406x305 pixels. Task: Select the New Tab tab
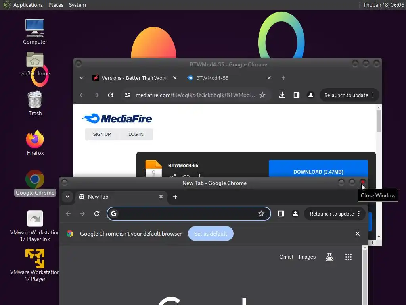pos(121,197)
